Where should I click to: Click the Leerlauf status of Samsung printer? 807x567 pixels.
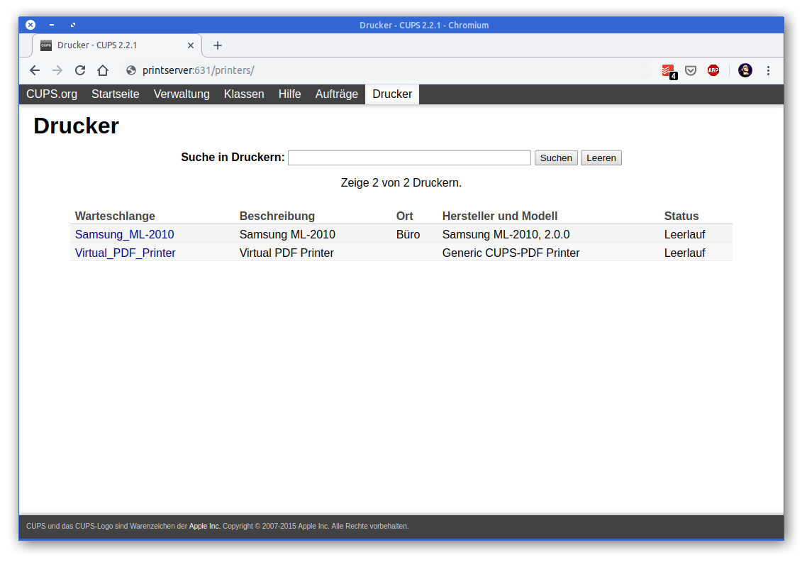(x=684, y=234)
